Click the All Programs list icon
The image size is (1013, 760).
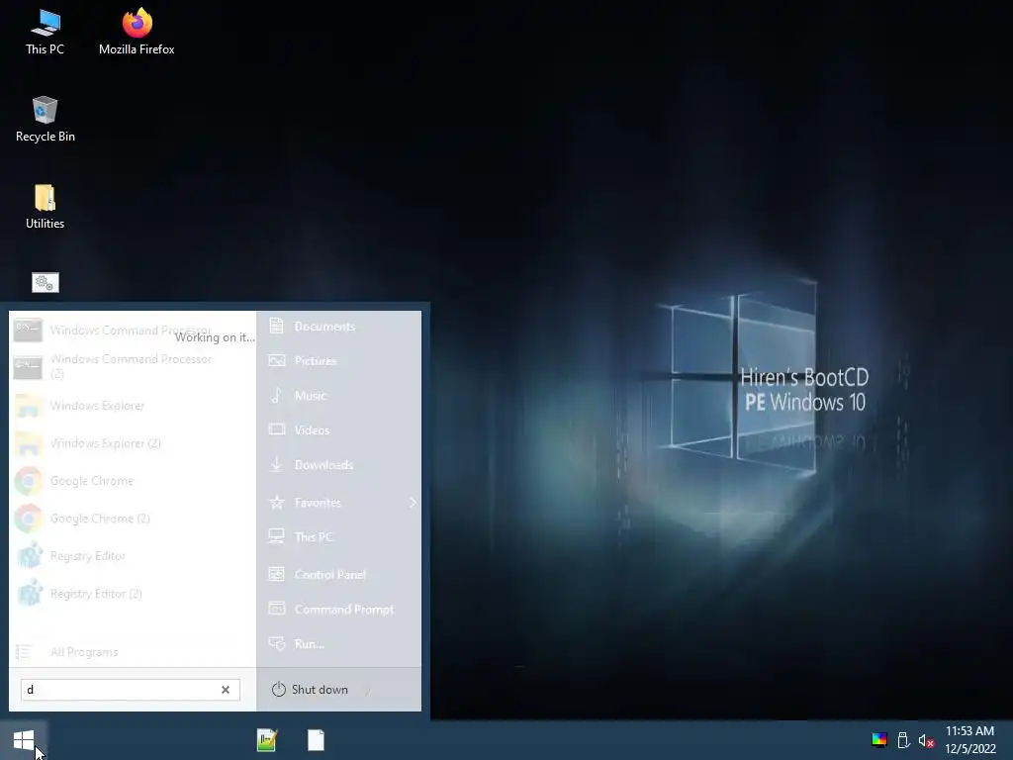(x=24, y=652)
